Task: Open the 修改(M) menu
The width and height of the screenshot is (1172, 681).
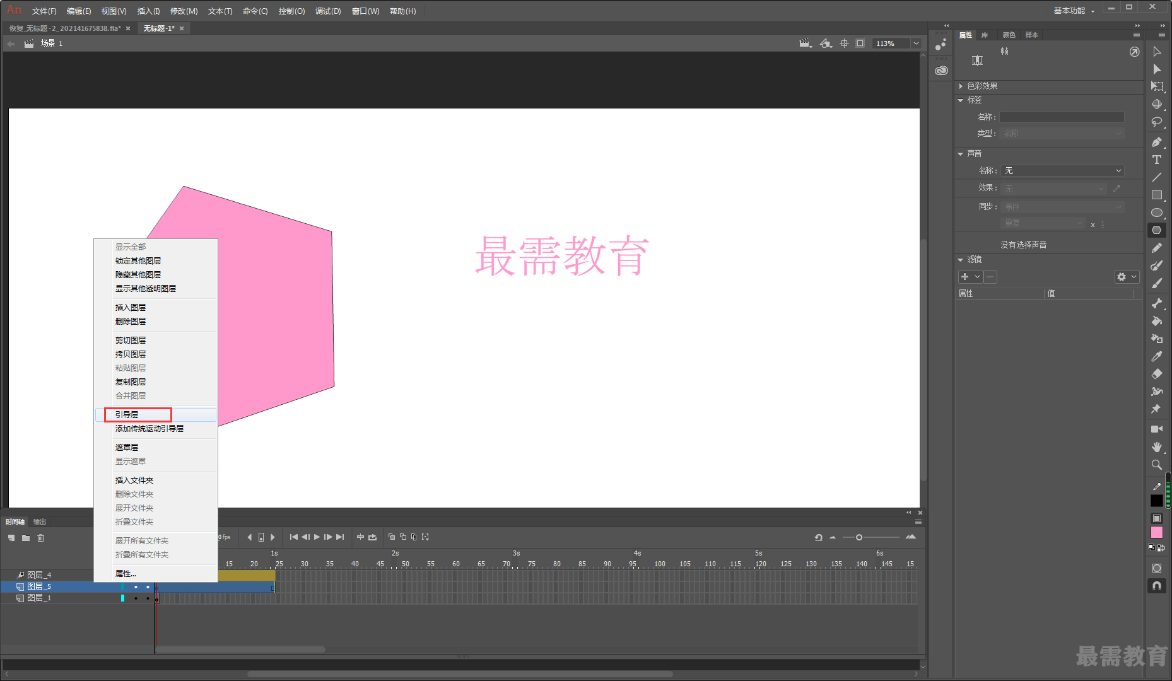Action: pyautogui.click(x=184, y=11)
